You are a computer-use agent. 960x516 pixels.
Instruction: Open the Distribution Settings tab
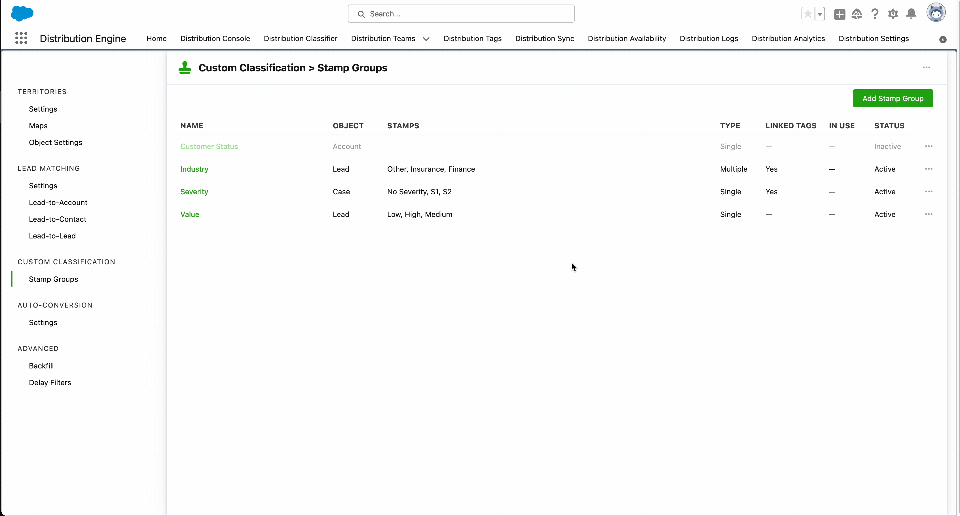[874, 38]
